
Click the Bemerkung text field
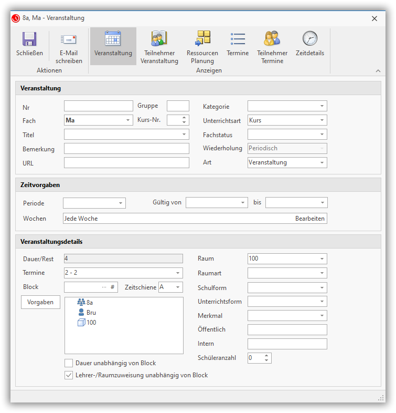click(126, 149)
